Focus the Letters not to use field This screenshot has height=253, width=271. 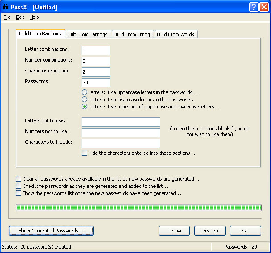(x=120, y=122)
